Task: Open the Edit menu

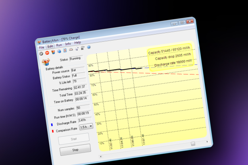Action: (x=50, y=46)
